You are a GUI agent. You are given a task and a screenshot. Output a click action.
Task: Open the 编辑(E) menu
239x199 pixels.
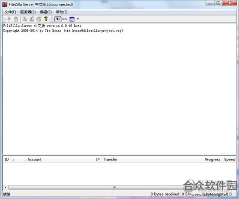pyautogui.click(x=46, y=12)
